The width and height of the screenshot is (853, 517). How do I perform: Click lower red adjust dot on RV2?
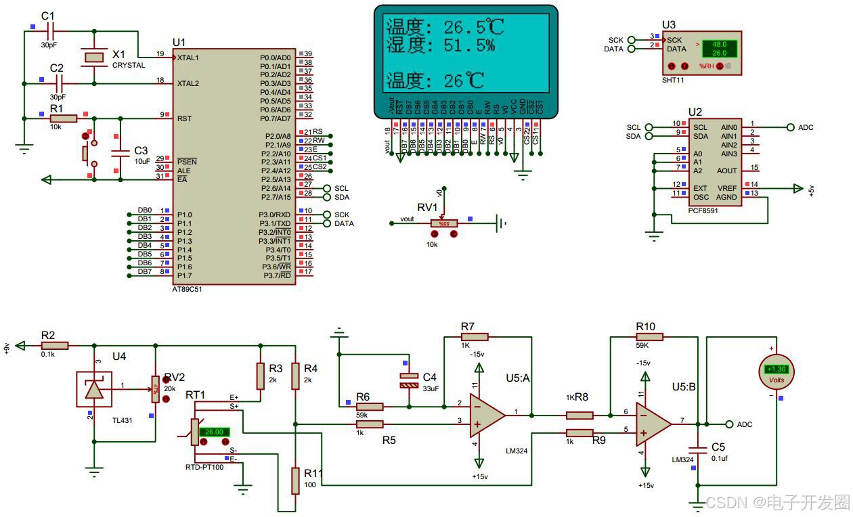167,399
